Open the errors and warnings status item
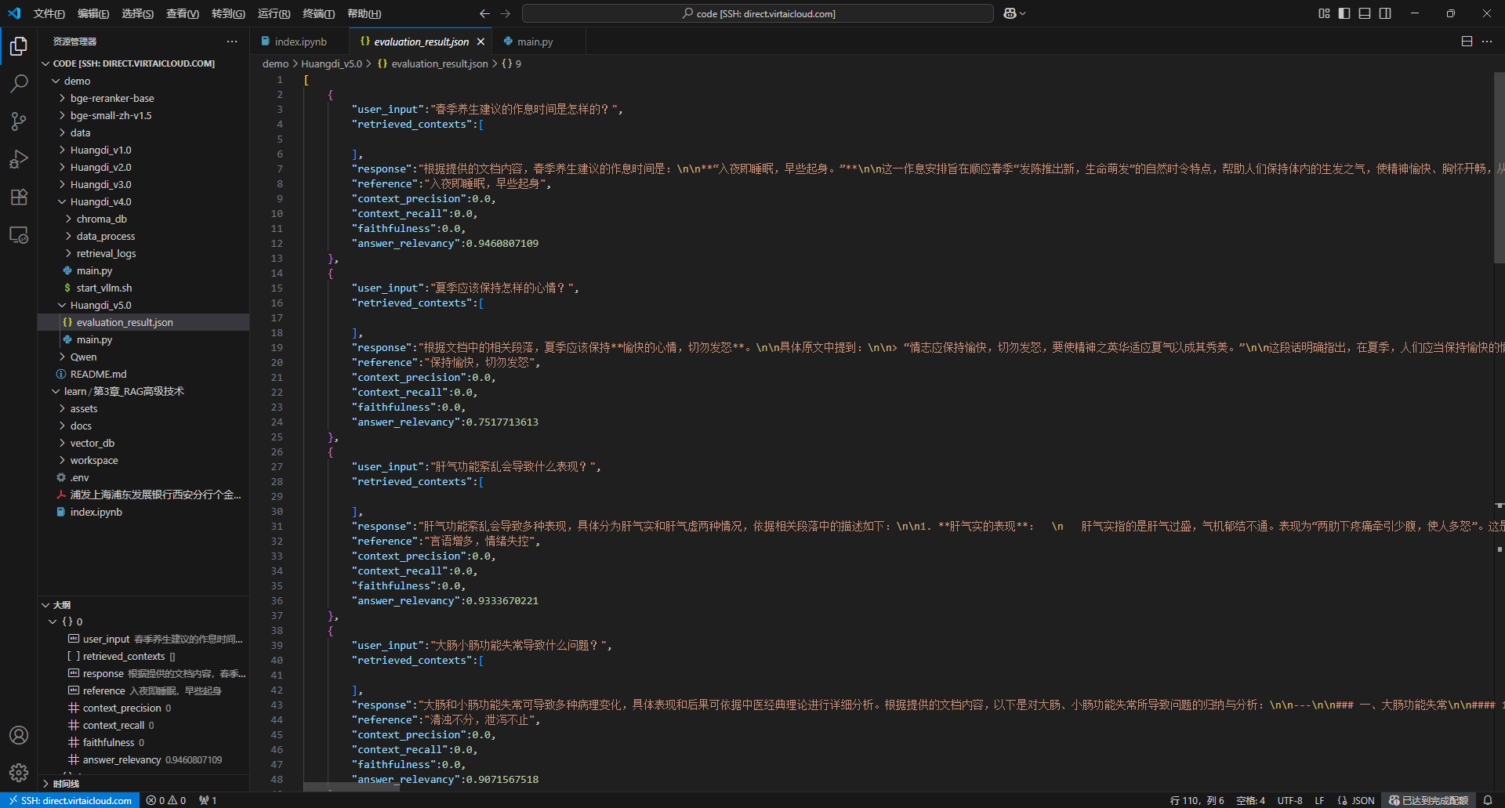This screenshot has height=808, width=1505. [x=166, y=800]
